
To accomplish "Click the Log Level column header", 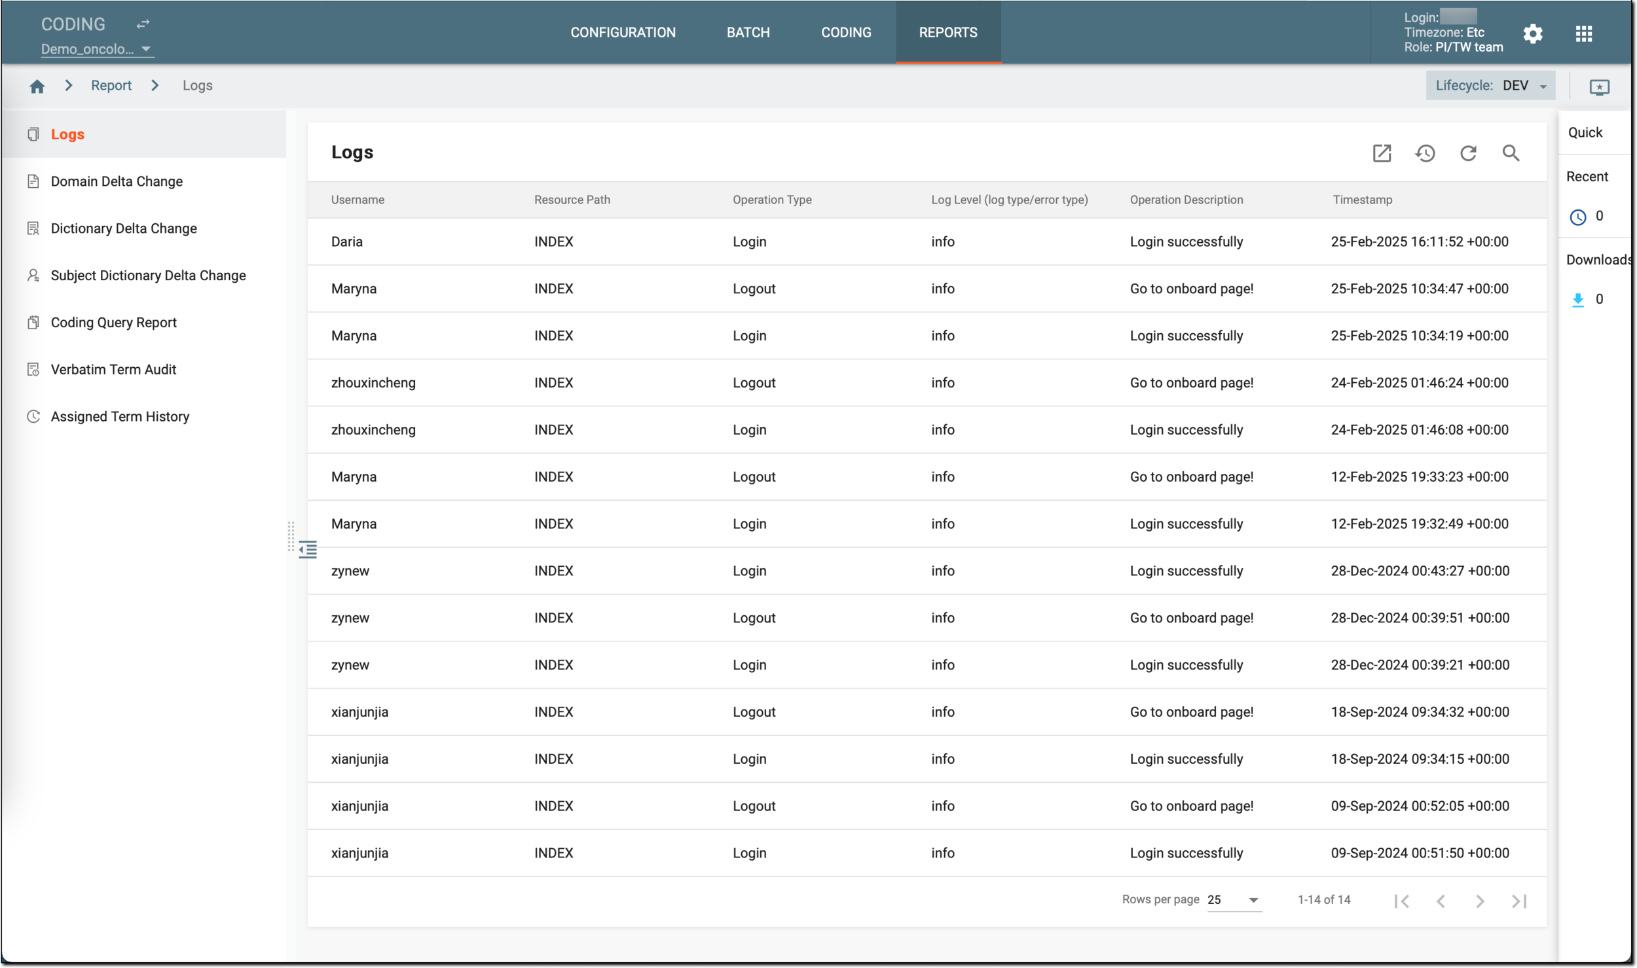I will pyautogui.click(x=1009, y=200).
